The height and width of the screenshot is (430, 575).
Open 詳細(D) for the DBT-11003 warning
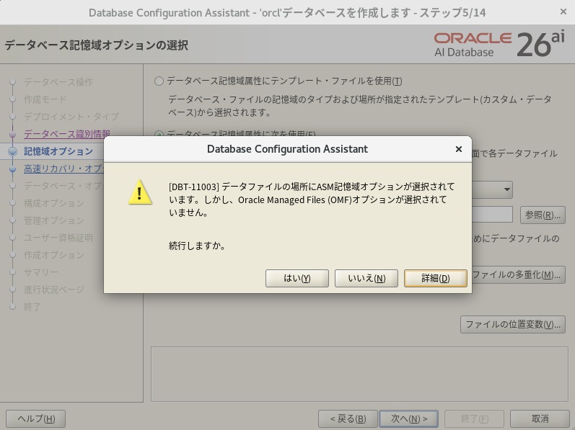(435, 279)
